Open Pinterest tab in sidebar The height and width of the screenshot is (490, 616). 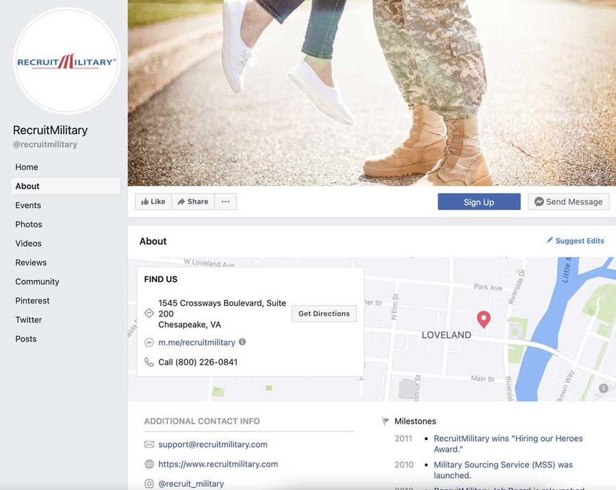click(x=32, y=300)
